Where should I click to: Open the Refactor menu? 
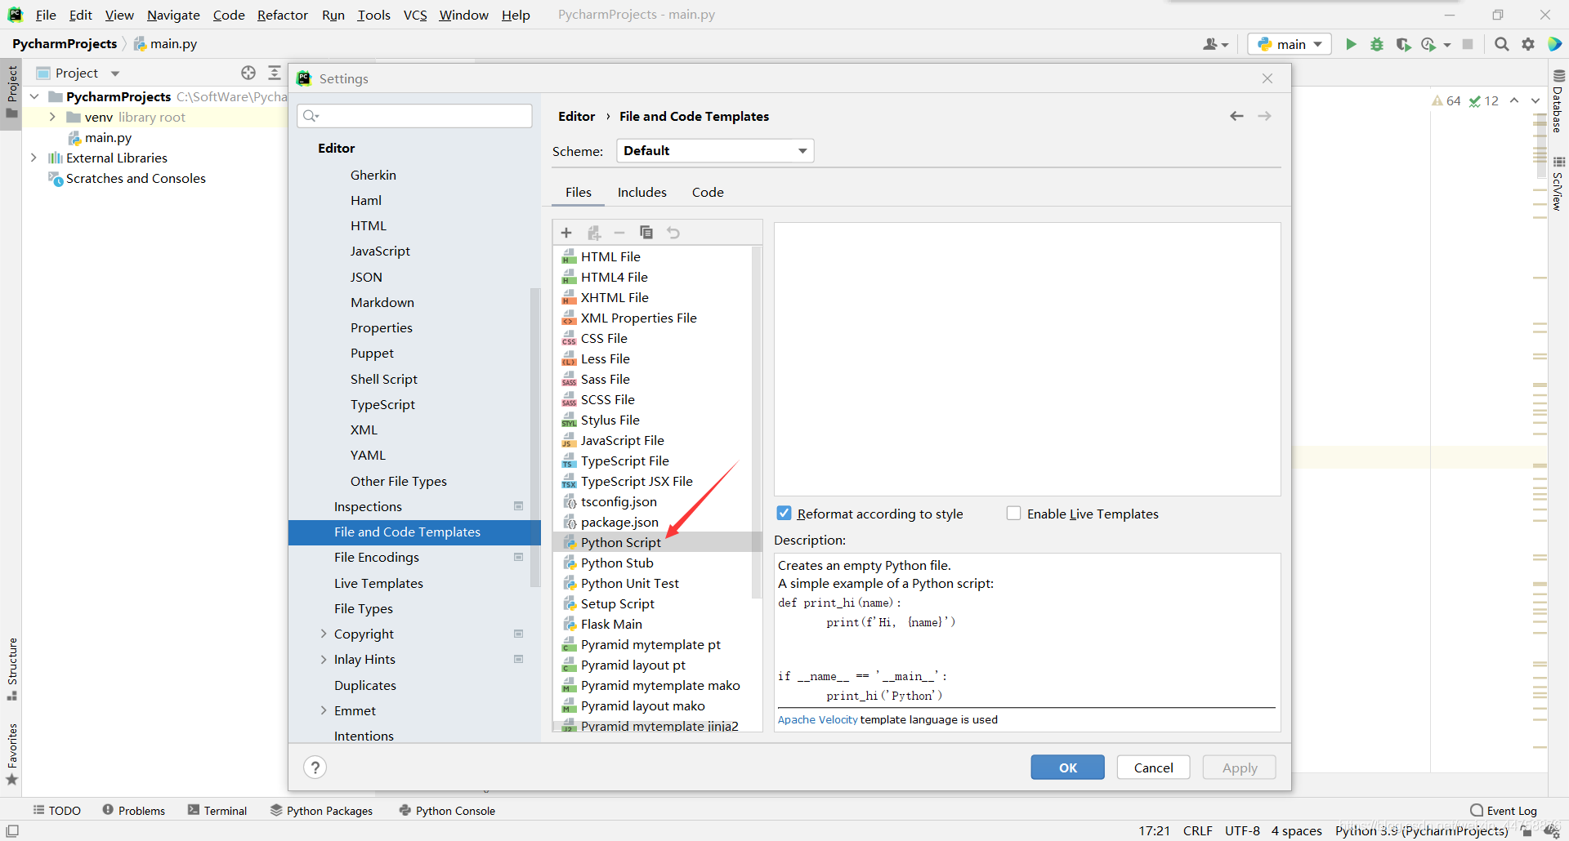pos(282,15)
